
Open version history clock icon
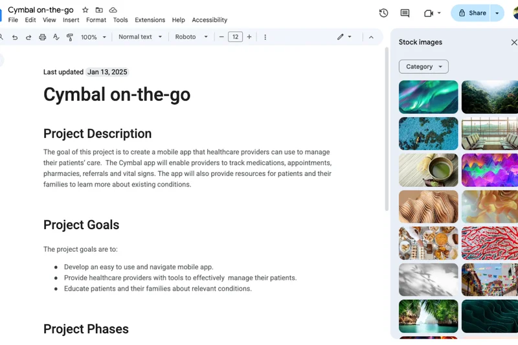tap(383, 13)
